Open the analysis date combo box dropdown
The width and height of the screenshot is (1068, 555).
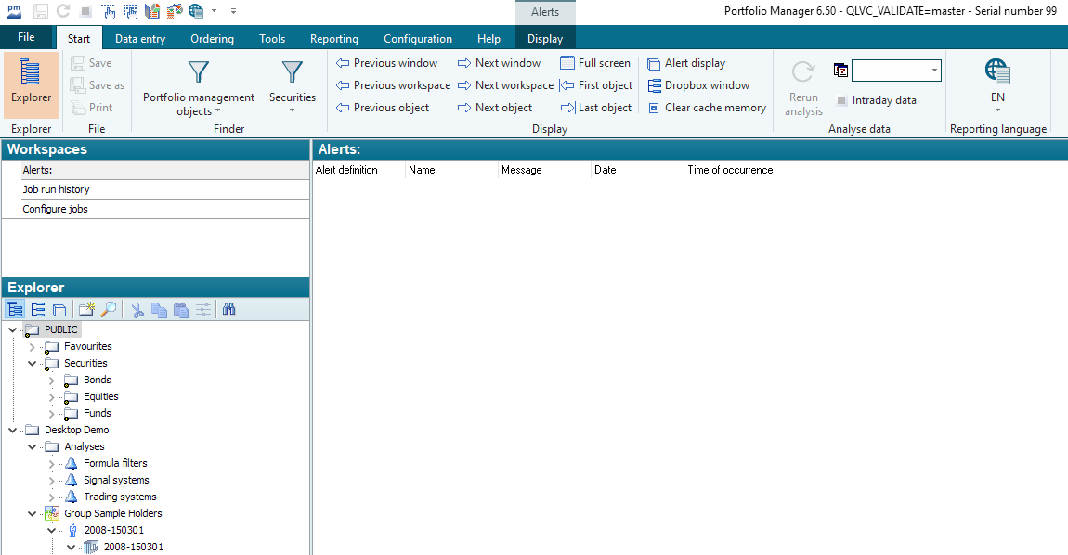coord(933,71)
